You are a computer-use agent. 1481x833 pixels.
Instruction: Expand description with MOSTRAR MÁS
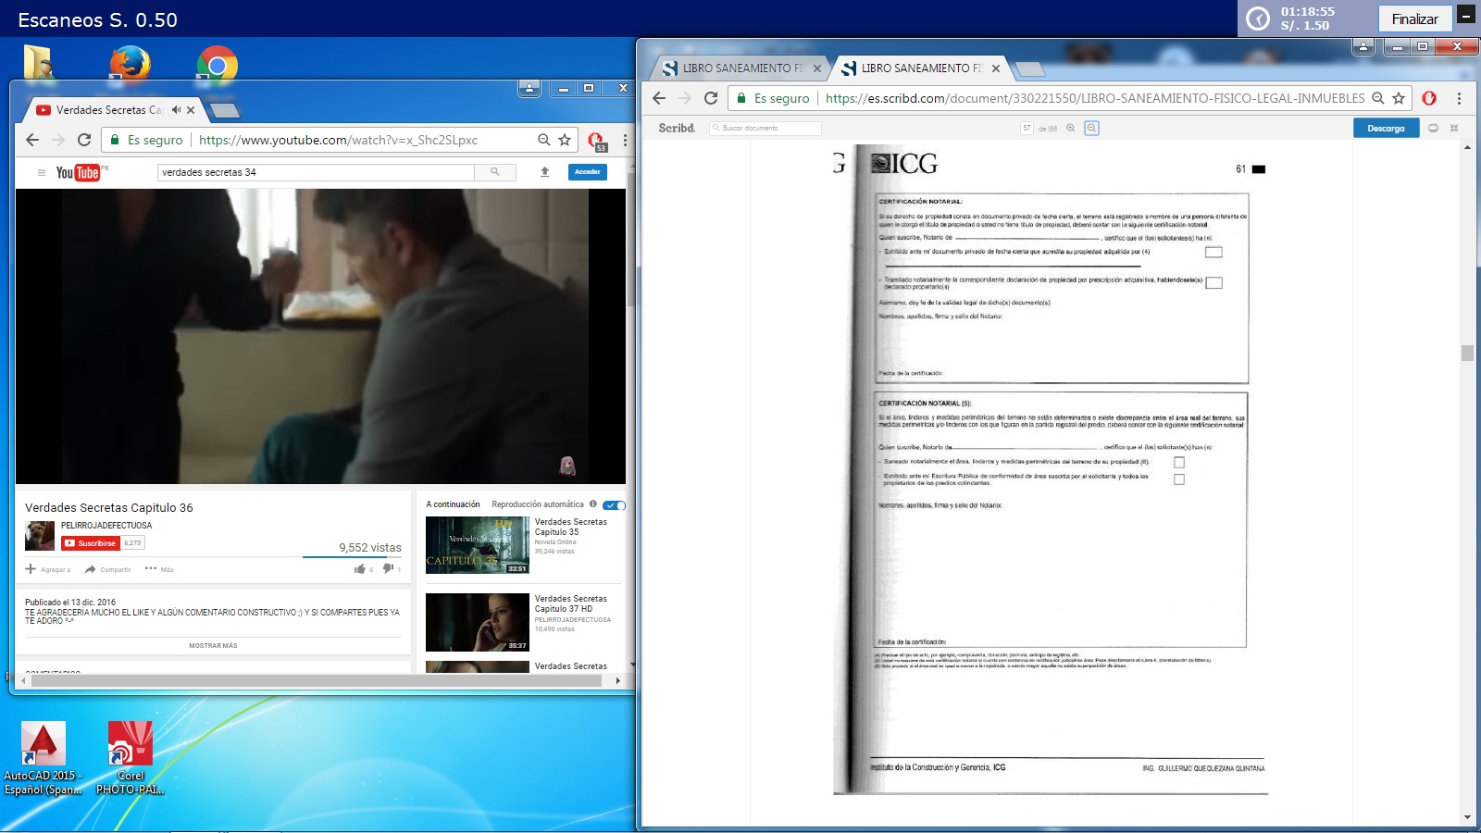[213, 646]
